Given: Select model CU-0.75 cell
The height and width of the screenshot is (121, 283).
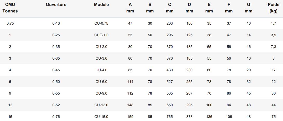Looking at the screenshot, I should pos(101,23).
